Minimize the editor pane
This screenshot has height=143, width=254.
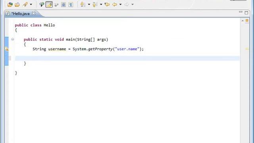tap(241, 12)
